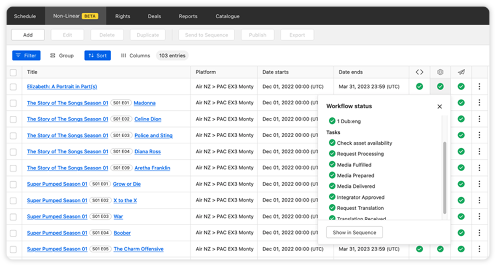Click the Workflow status popup scrollbar

444,178
